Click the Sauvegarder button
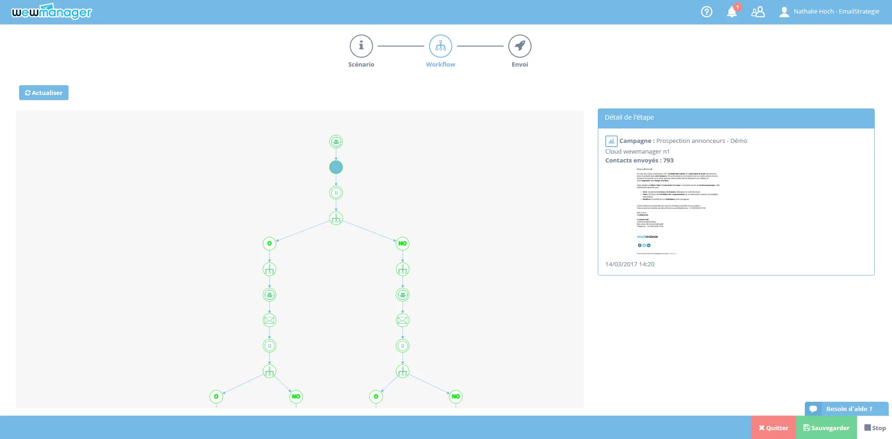The image size is (892, 439). (x=826, y=428)
